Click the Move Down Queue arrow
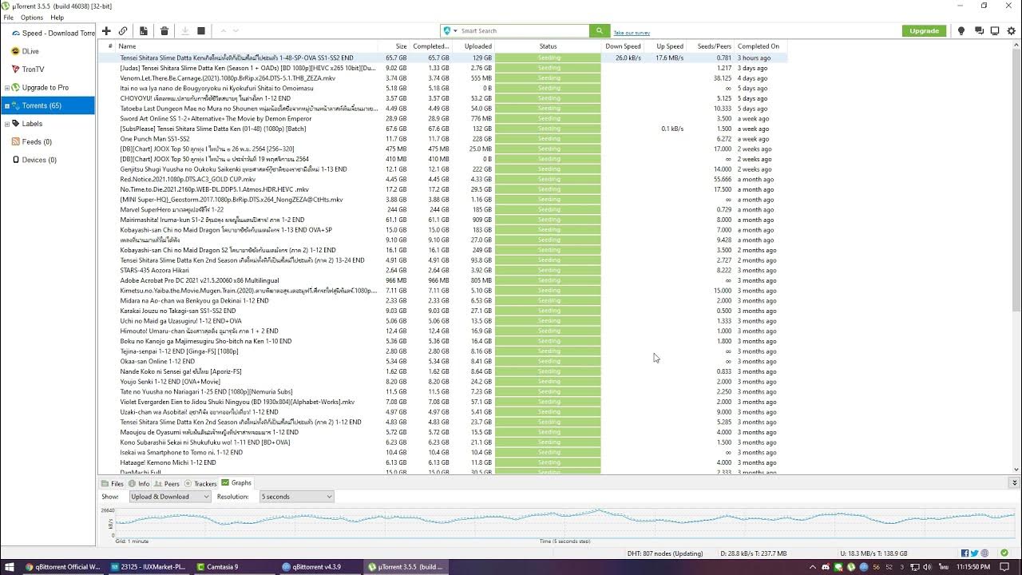 (236, 31)
